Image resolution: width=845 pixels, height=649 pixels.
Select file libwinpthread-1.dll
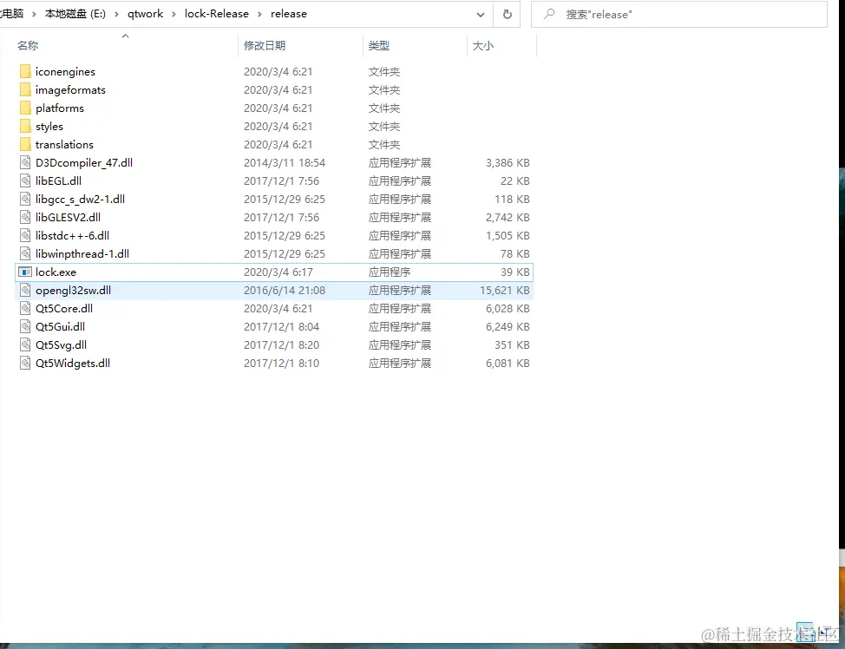[82, 254]
